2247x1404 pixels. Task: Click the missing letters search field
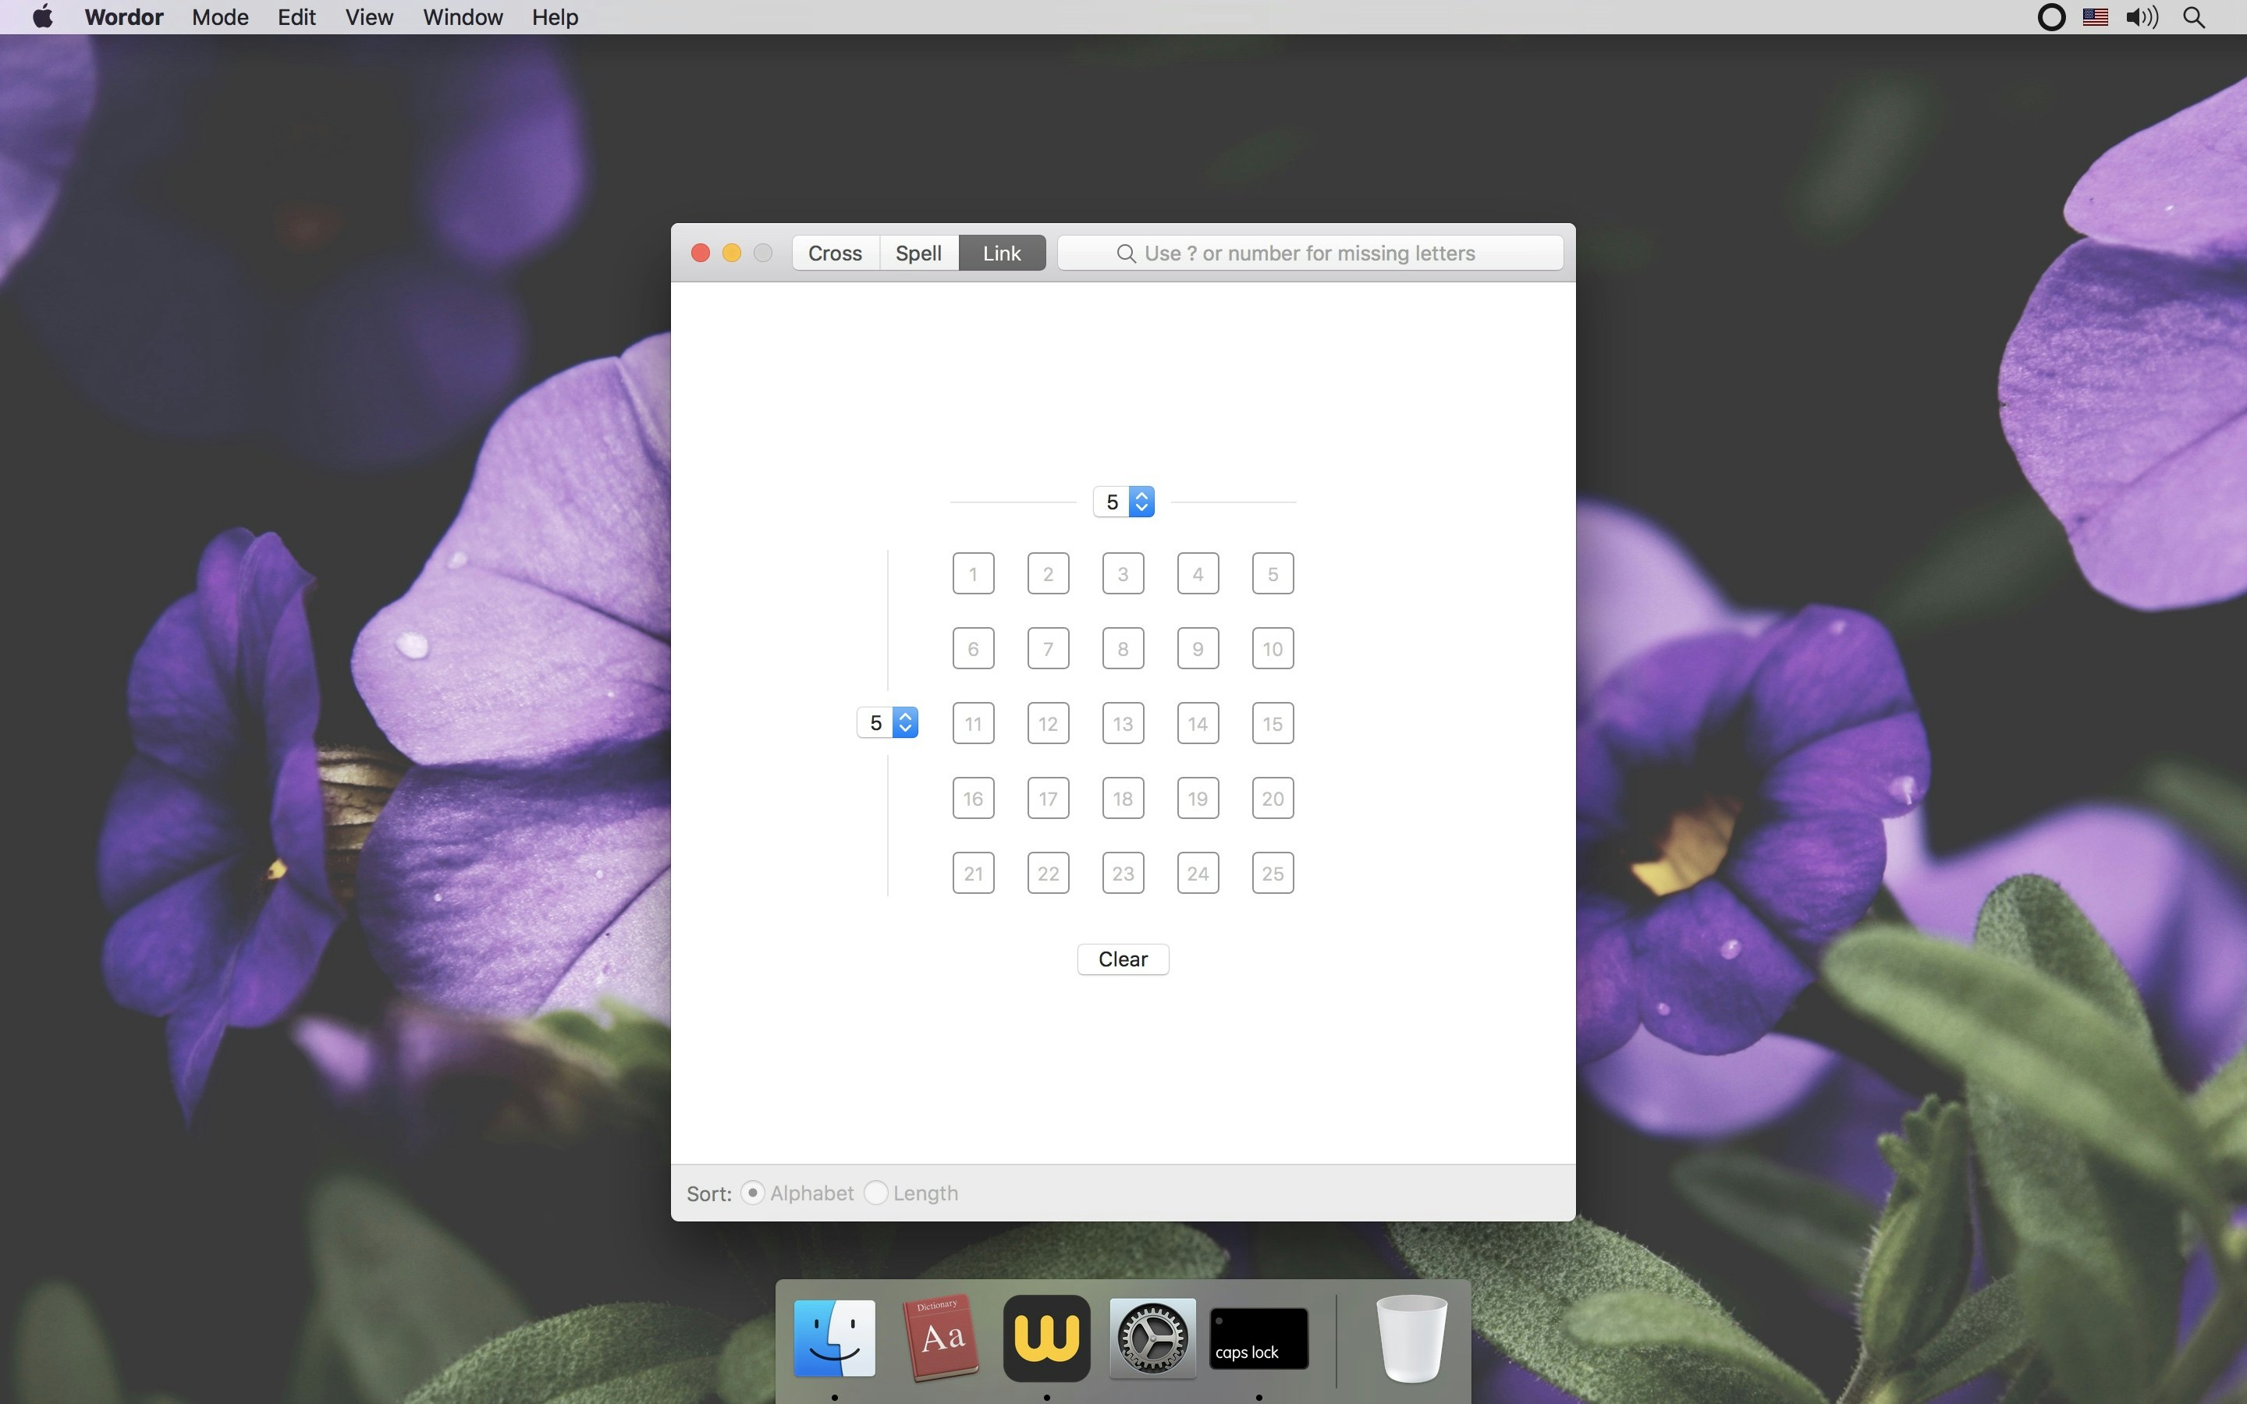[x=1309, y=253]
